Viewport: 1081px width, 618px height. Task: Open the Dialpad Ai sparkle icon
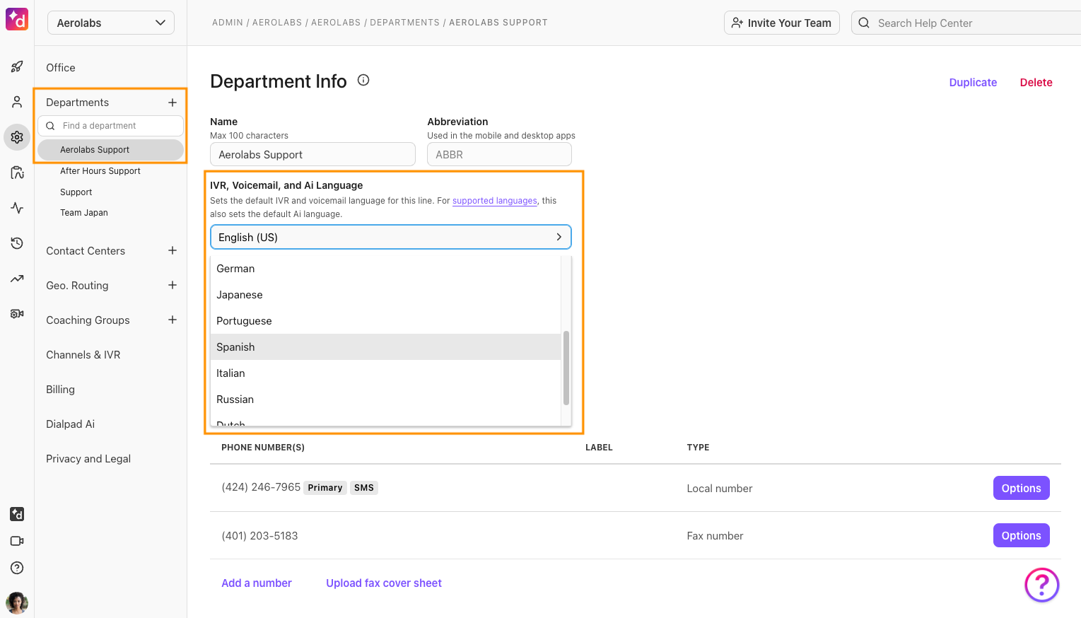tap(17, 514)
